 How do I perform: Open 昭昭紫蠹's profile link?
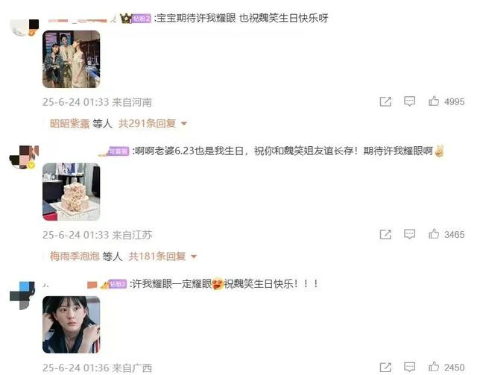69,123
